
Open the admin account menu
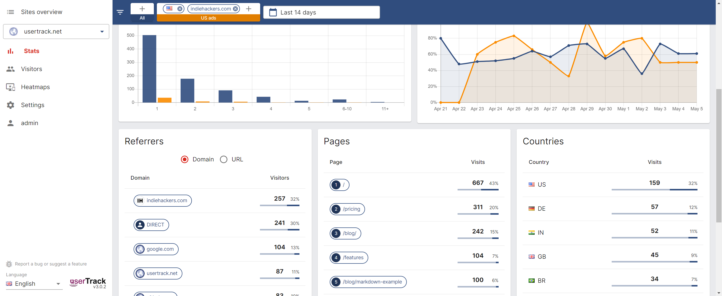30,123
